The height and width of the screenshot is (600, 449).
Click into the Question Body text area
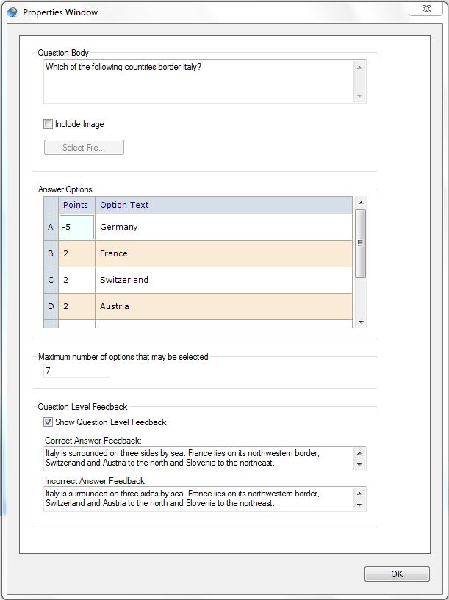coord(198,81)
